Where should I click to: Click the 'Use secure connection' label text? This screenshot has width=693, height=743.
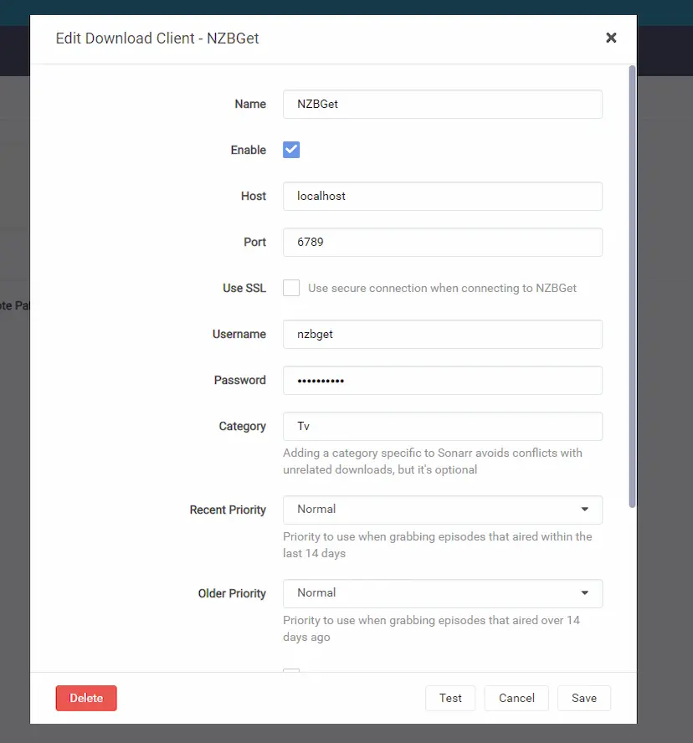(442, 288)
